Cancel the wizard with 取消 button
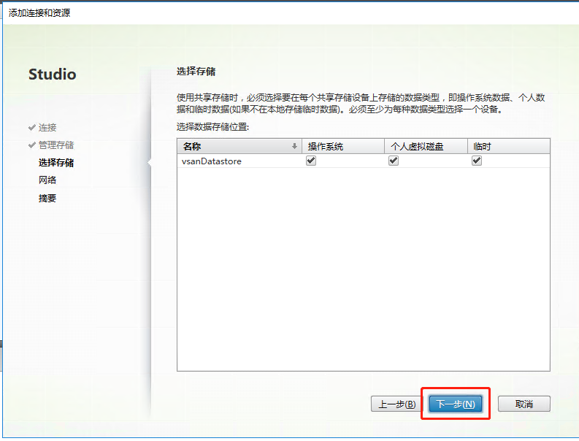The width and height of the screenshot is (579, 441). tap(524, 404)
